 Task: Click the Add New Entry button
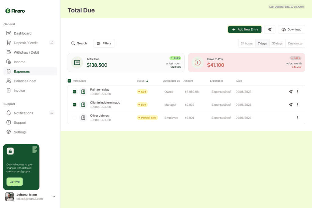coord(245,30)
